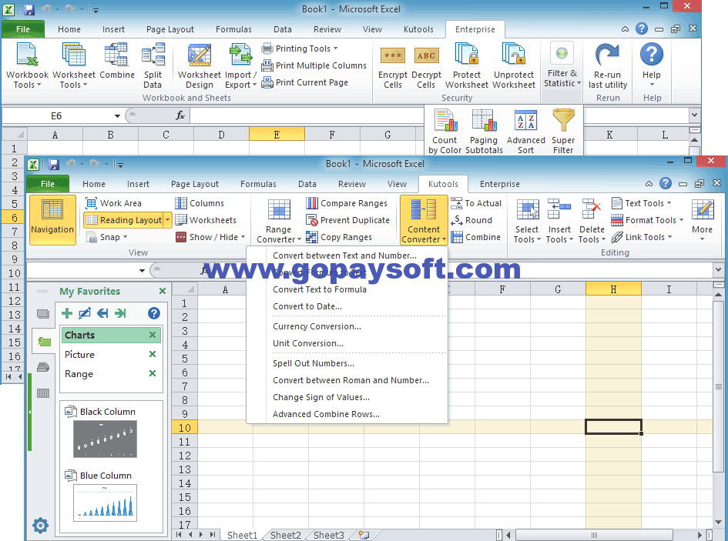Switch to Enterprise tab in front window
The height and width of the screenshot is (541, 728).
[x=499, y=184]
